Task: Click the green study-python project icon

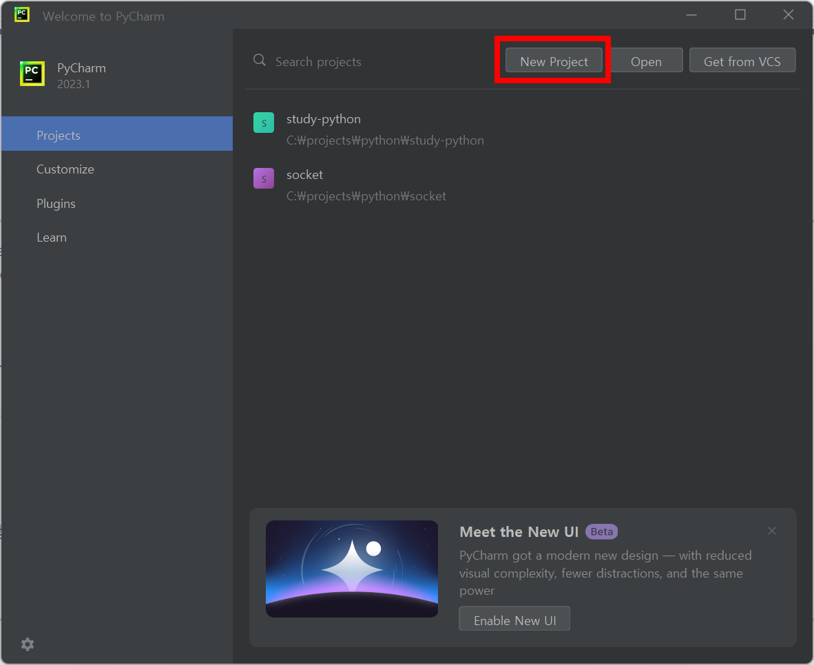Action: tap(264, 123)
